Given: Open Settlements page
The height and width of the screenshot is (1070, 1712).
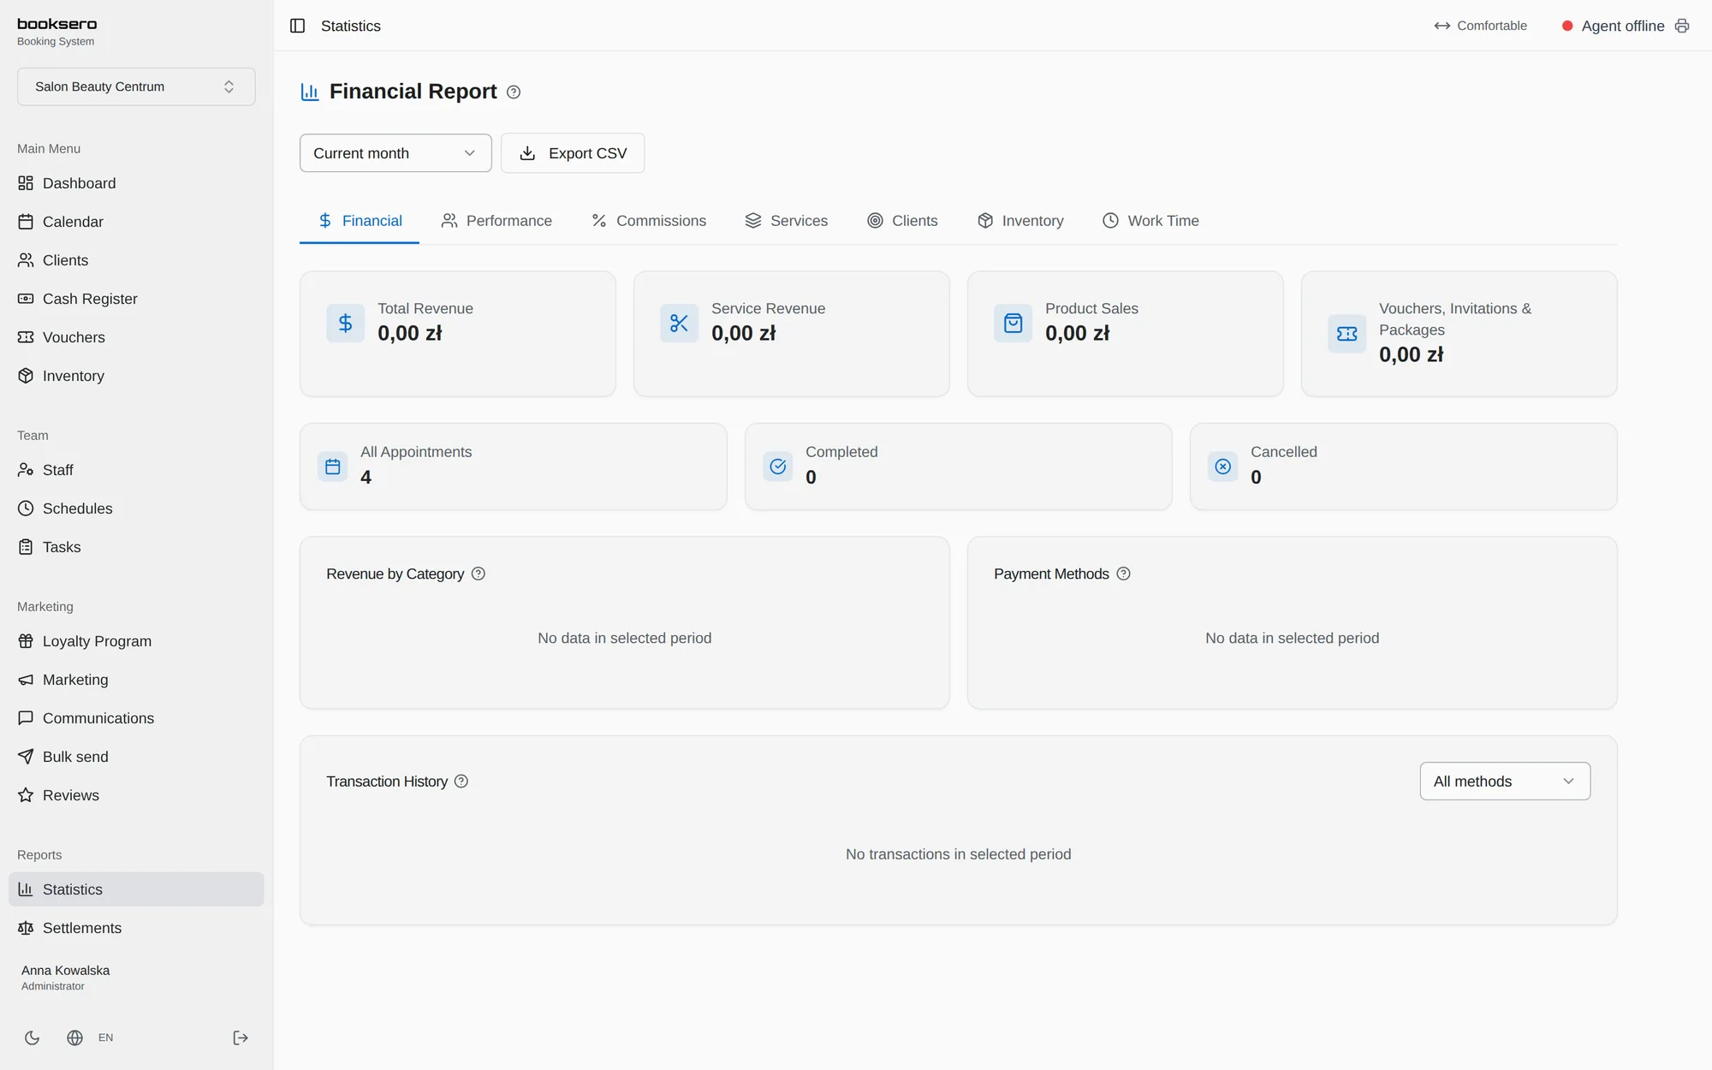Looking at the screenshot, I should tap(136, 928).
